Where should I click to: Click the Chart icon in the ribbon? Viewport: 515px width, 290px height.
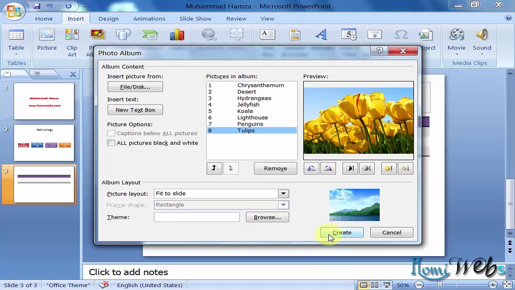177,35
